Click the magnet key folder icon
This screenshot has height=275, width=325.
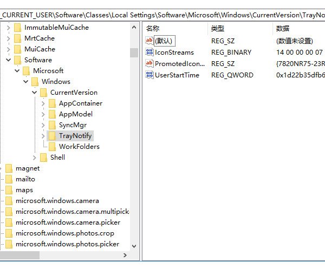[x=9, y=168]
